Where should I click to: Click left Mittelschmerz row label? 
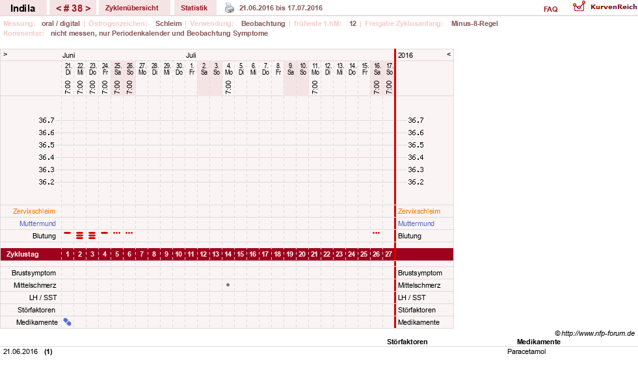coord(35,285)
